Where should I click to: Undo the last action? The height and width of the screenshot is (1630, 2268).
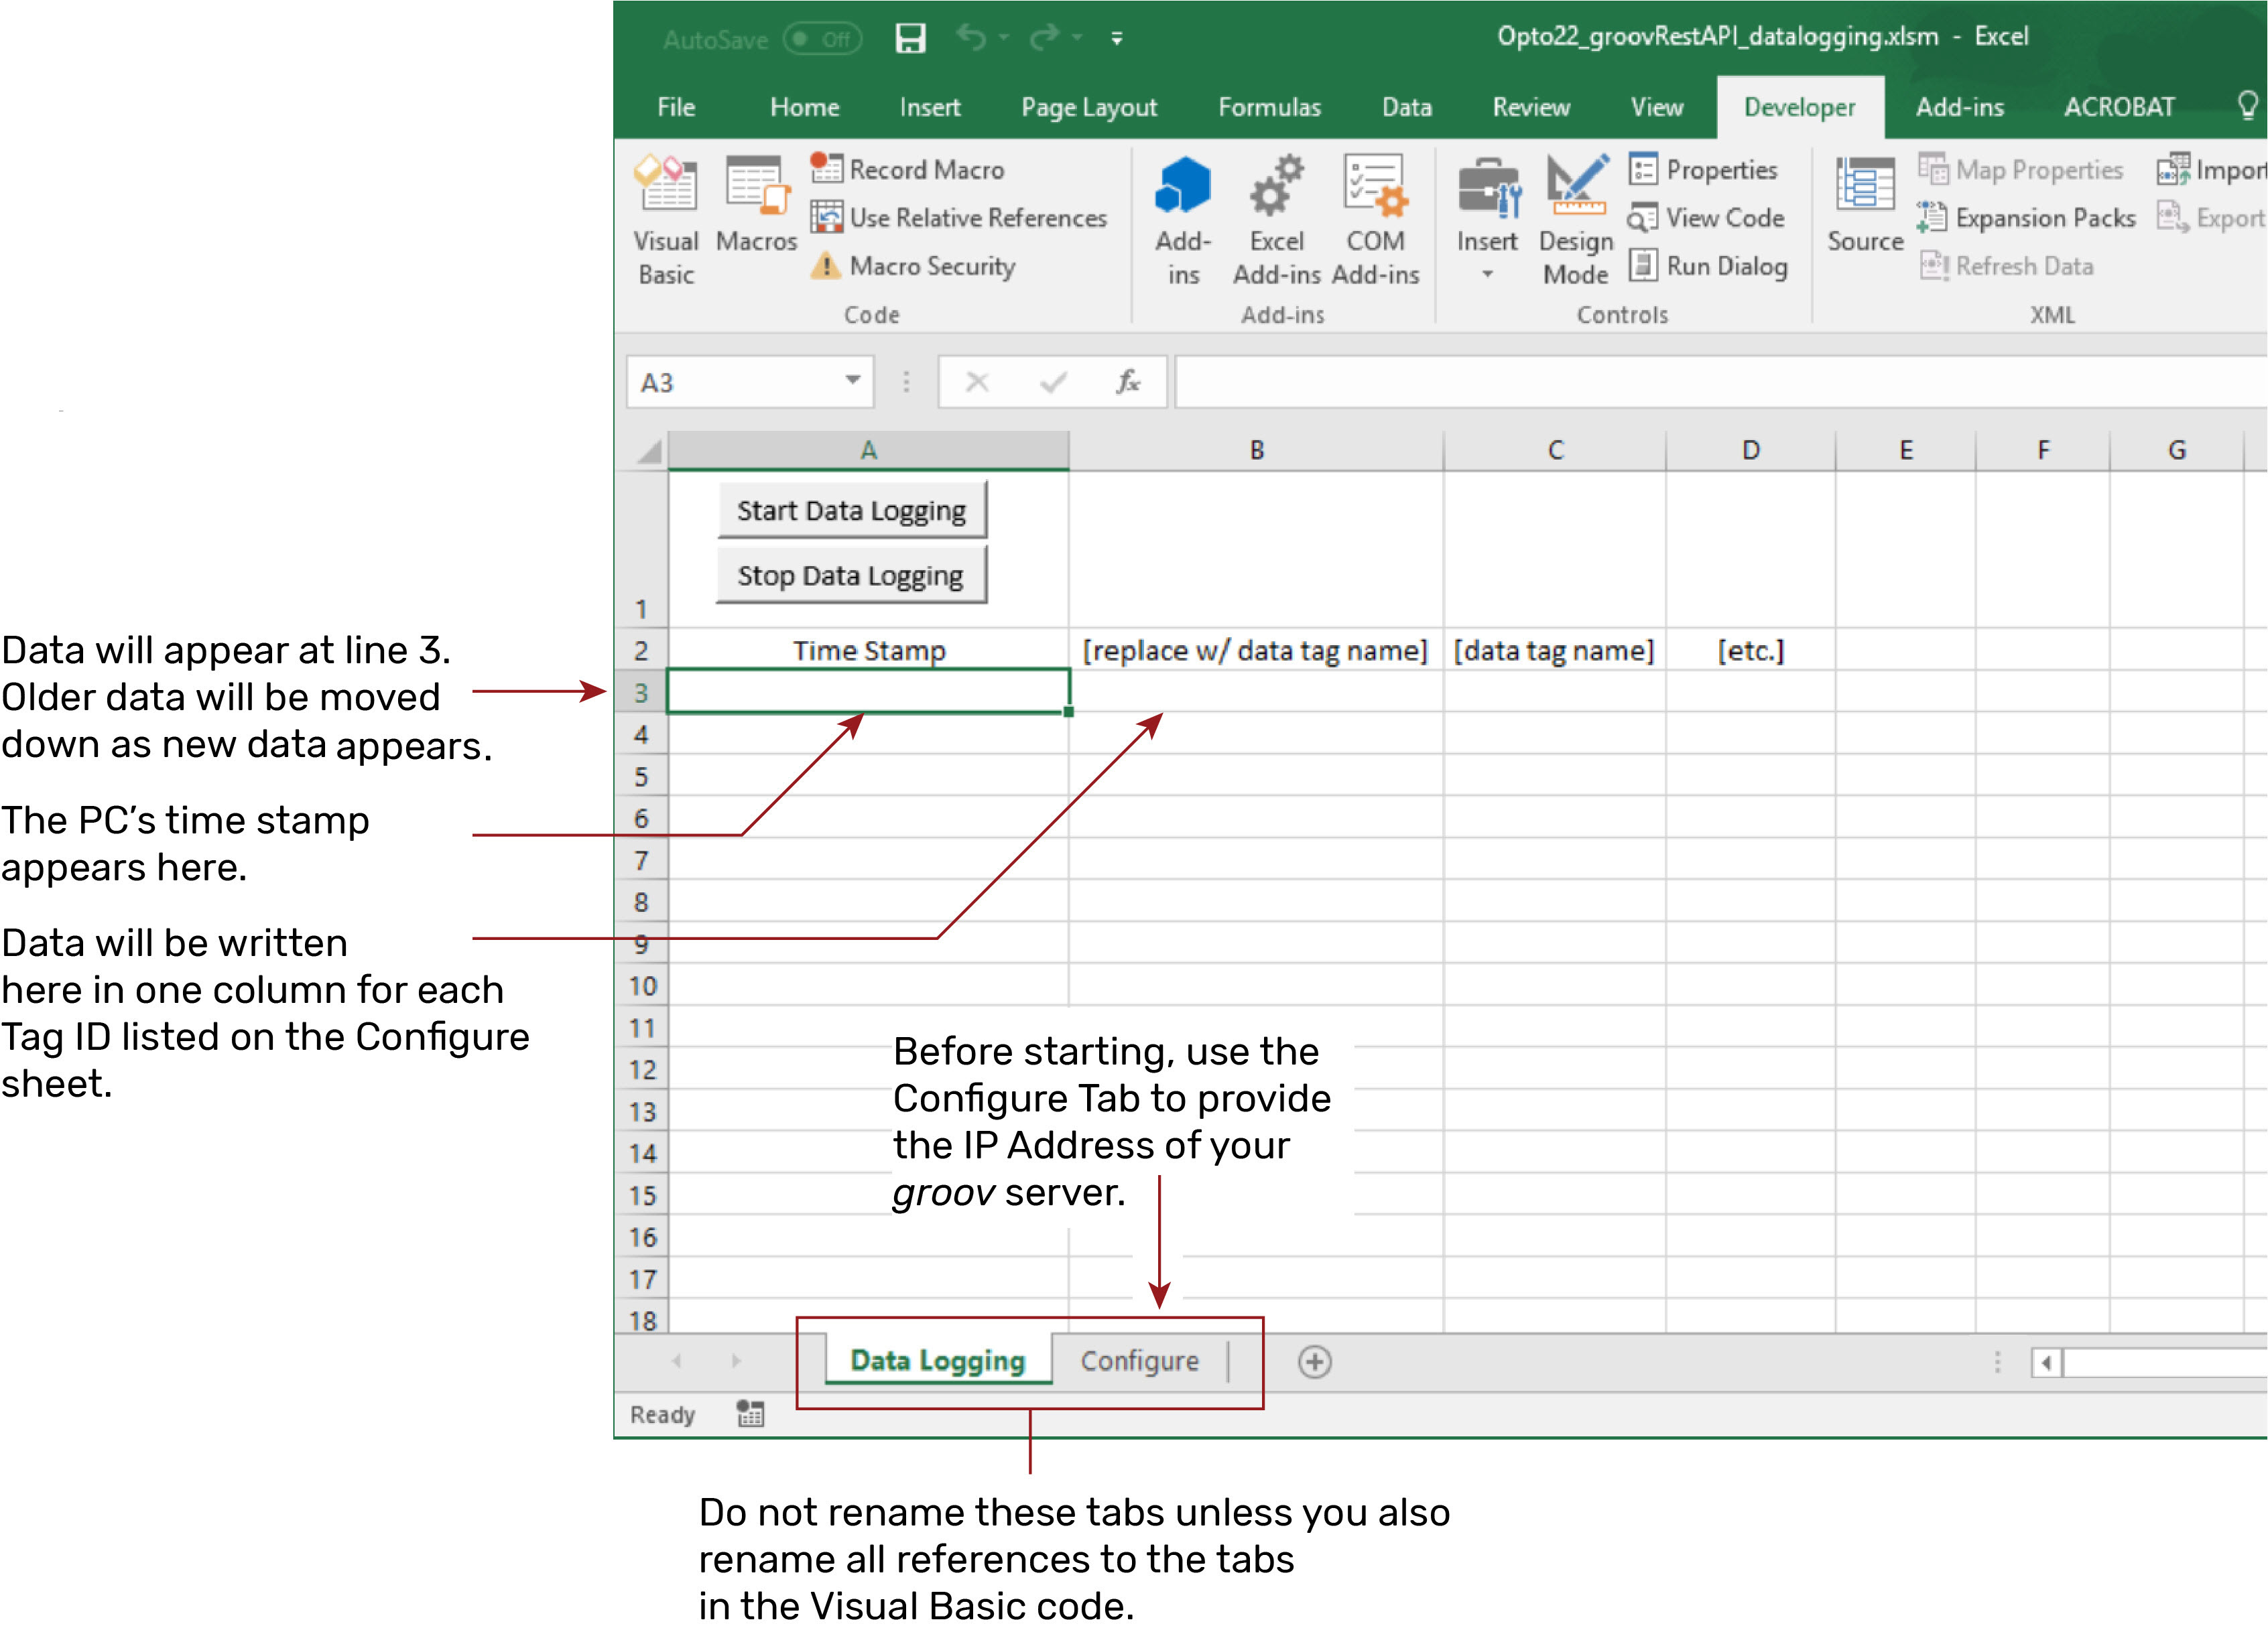pos(970,37)
